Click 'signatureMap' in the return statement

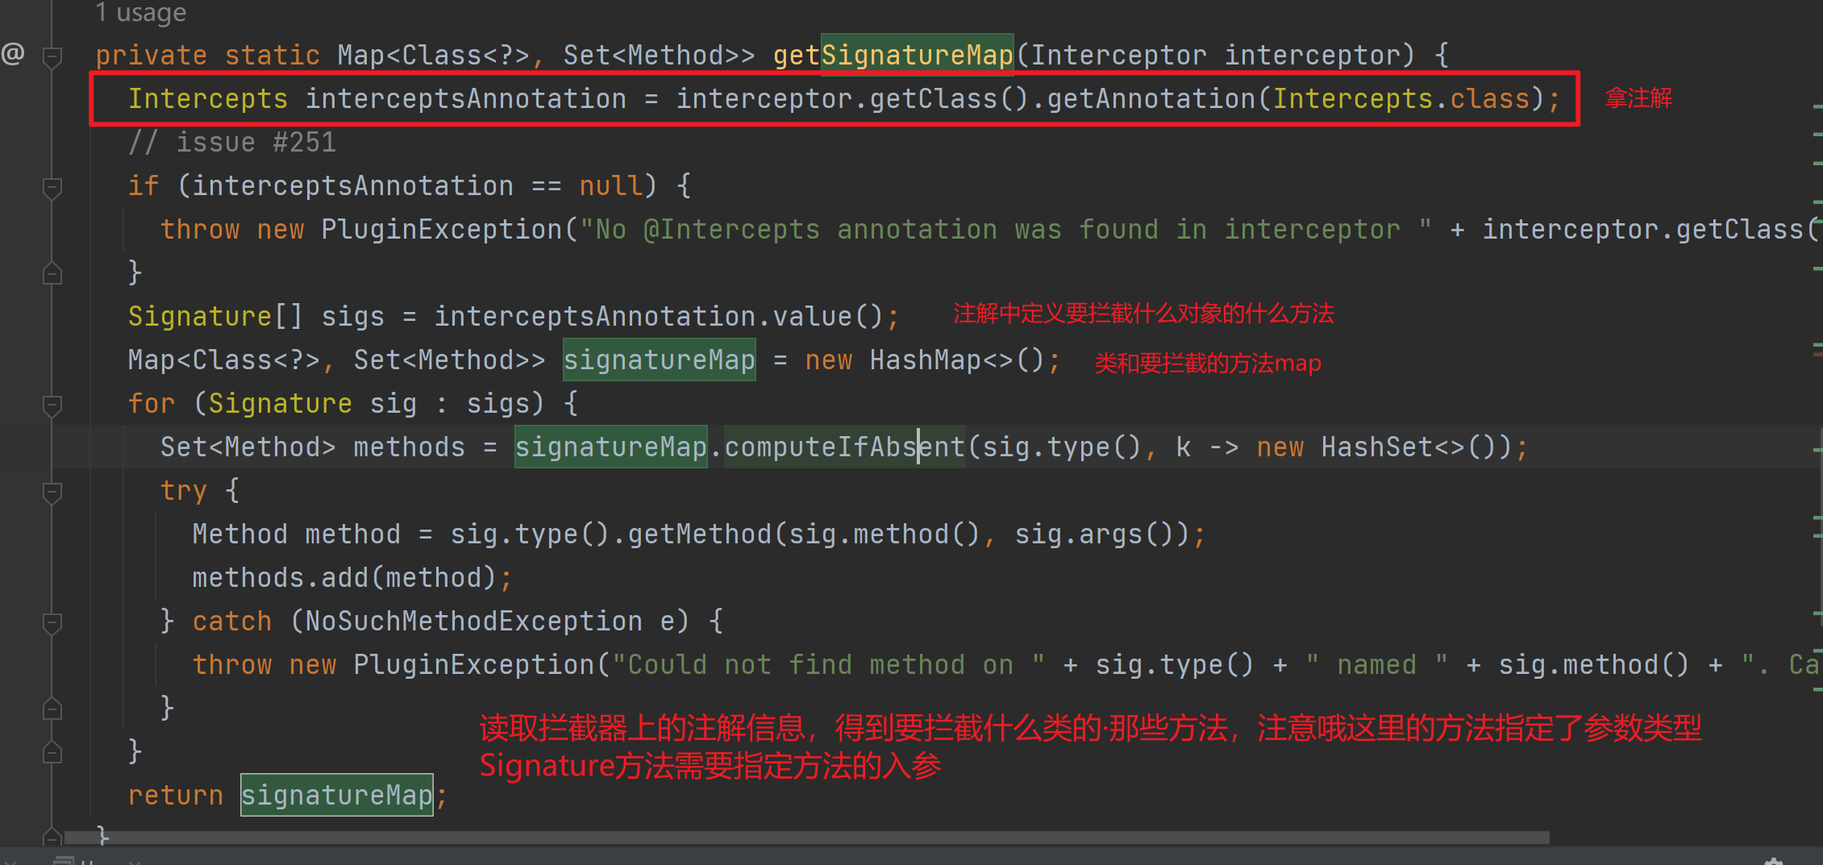point(337,795)
